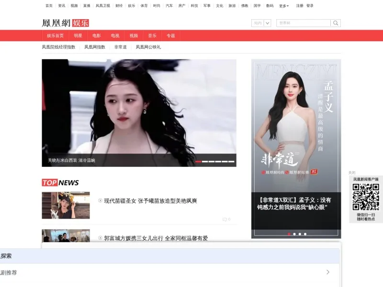
Task: Open thumbnail for 张予曦苗族造型 article
Action: [x=66, y=205]
